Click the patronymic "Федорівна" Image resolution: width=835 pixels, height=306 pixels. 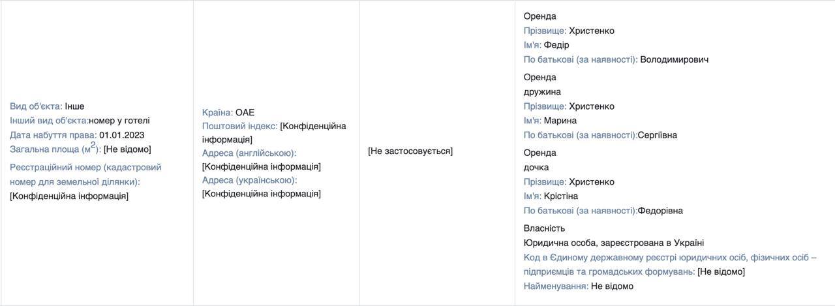(660, 211)
